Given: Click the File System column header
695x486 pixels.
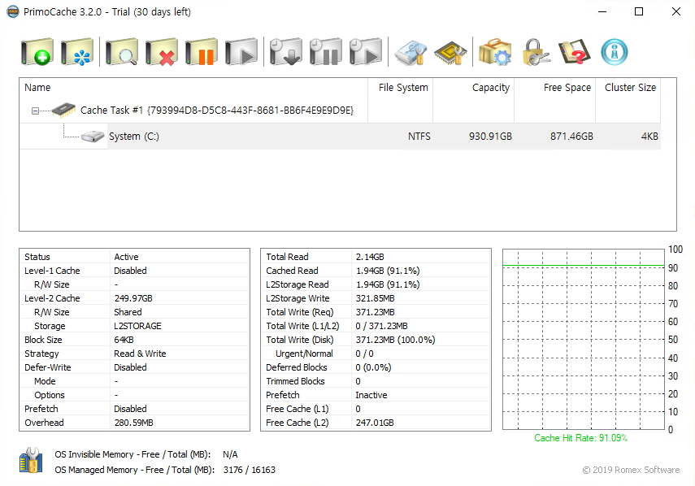Looking at the screenshot, I should coord(400,88).
